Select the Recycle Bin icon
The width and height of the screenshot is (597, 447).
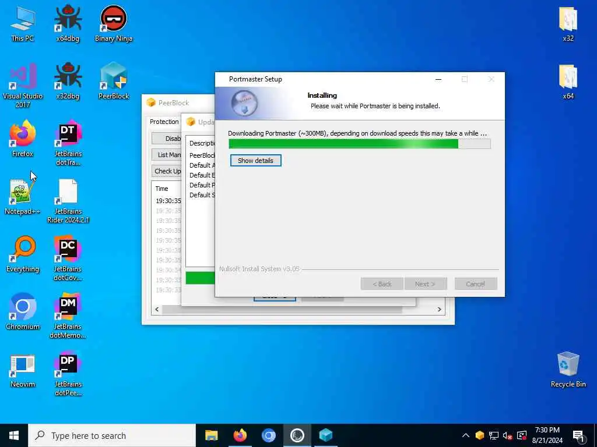pyautogui.click(x=568, y=370)
